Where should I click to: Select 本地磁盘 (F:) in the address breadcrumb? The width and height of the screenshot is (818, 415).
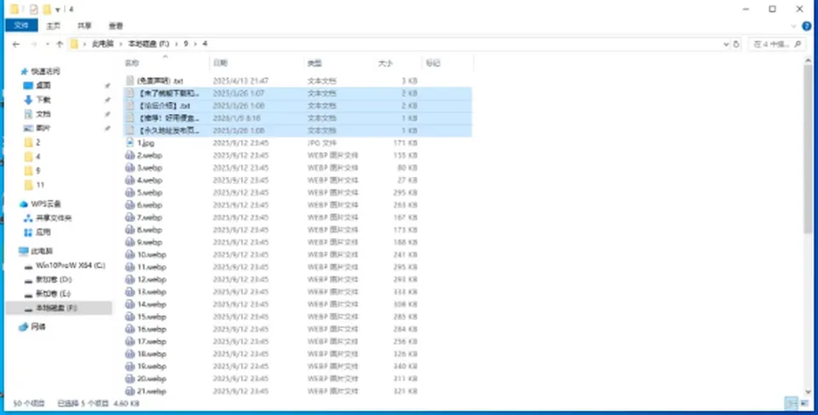(148, 44)
